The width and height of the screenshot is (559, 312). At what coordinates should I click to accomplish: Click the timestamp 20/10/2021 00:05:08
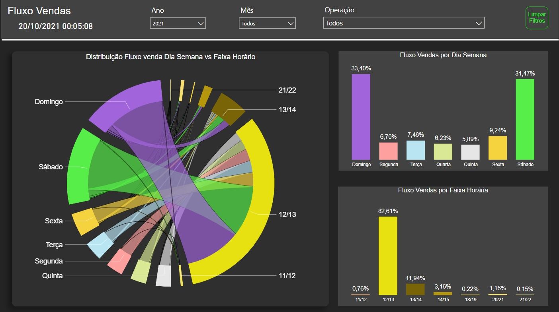click(56, 26)
